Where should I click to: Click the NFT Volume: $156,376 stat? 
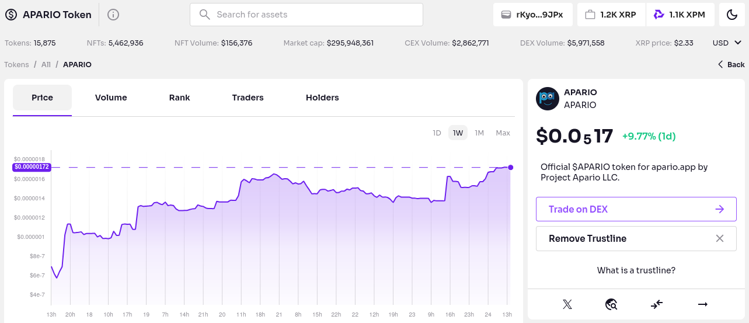click(214, 43)
